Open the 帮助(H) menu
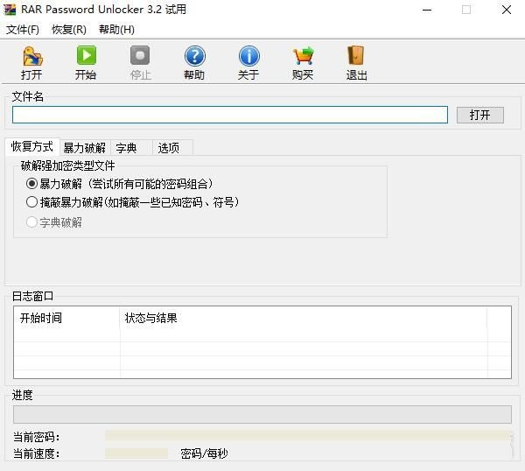Screen dimensions: 525x471 click(x=116, y=30)
